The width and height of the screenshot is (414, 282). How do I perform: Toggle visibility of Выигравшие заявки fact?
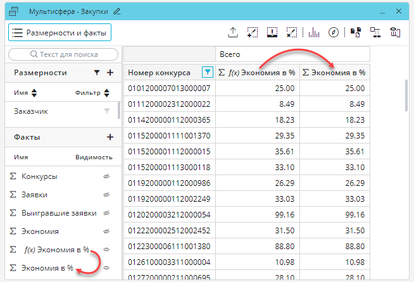[x=106, y=213]
